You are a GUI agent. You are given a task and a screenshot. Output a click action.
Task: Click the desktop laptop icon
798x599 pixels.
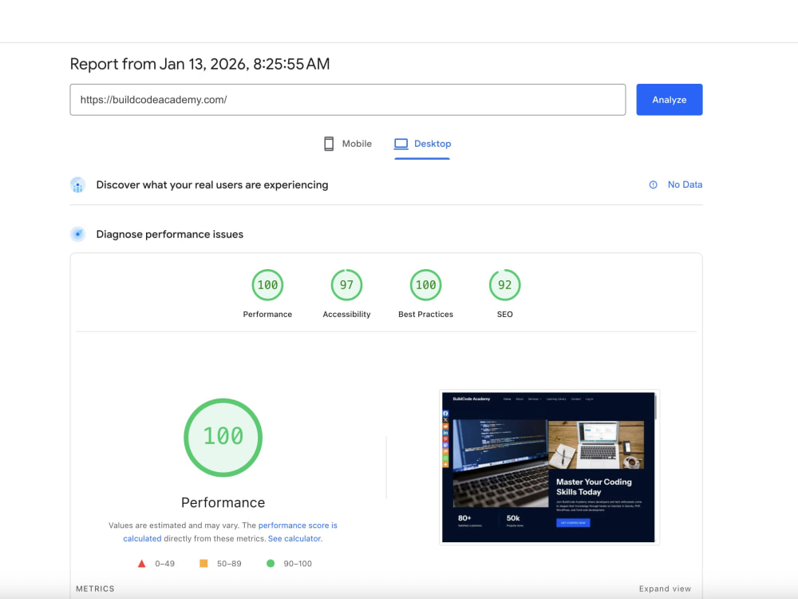click(401, 144)
